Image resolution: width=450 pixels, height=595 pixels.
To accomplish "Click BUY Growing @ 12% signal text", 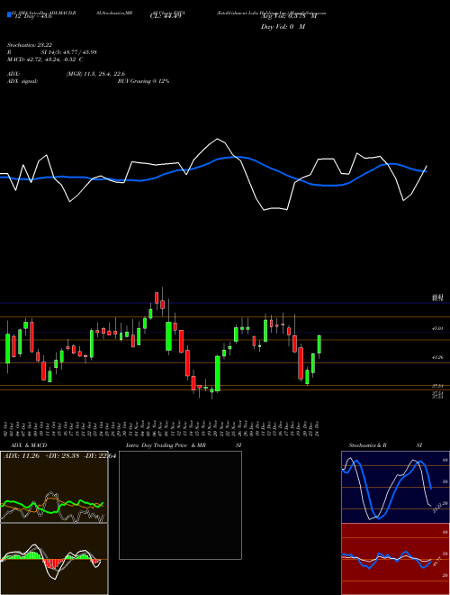I will click(143, 81).
